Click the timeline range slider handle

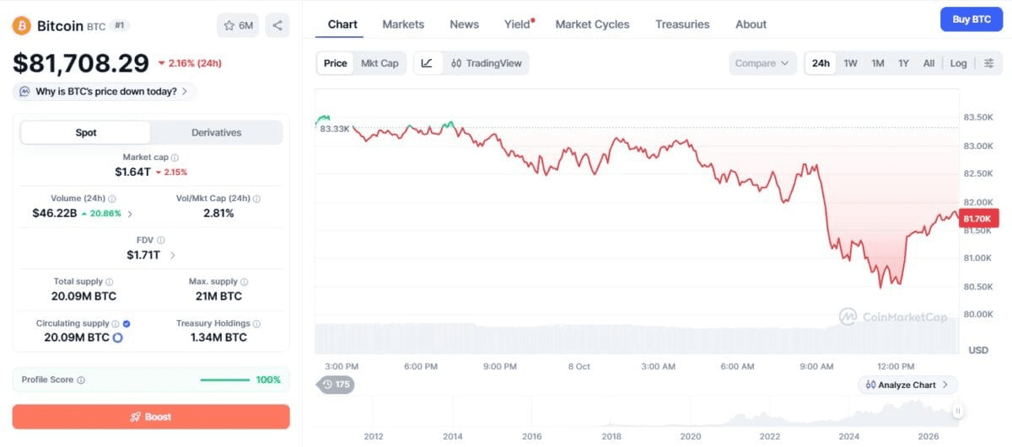coord(957,411)
